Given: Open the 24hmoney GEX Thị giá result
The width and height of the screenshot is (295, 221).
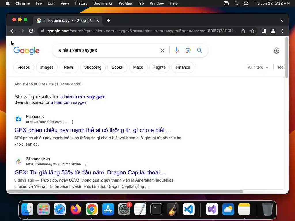Looking at the screenshot, I should (x=90, y=172).
